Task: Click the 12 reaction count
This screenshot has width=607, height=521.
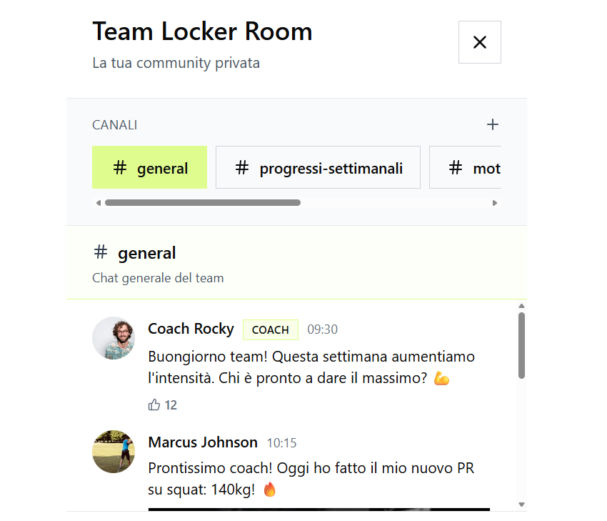Action: coord(171,405)
